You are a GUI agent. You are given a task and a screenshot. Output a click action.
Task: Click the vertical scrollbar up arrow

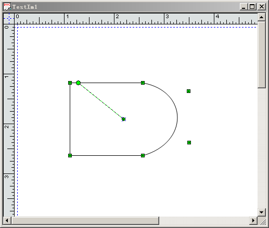coord(262,17)
